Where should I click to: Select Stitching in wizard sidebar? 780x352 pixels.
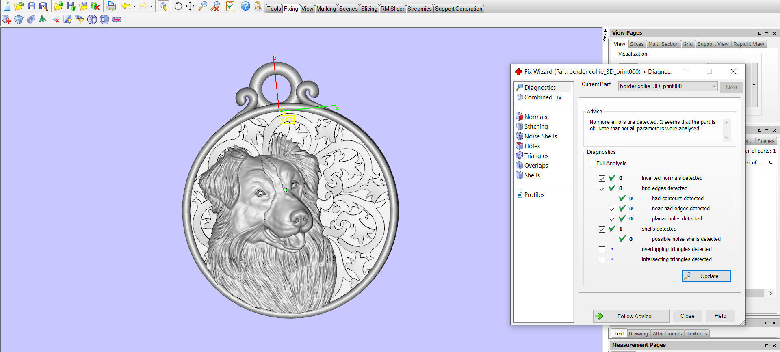pos(536,127)
